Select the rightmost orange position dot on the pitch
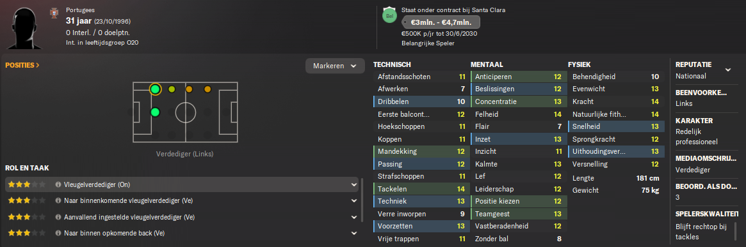Viewport: 746px width, 247px height. point(207,89)
